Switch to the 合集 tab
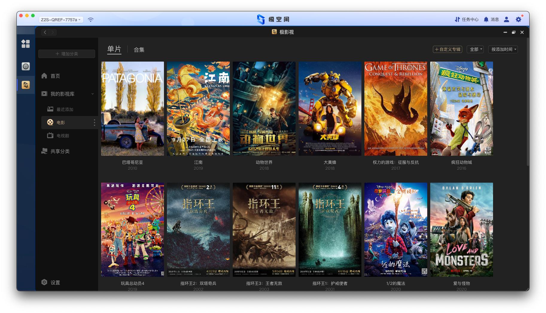 pyautogui.click(x=139, y=50)
